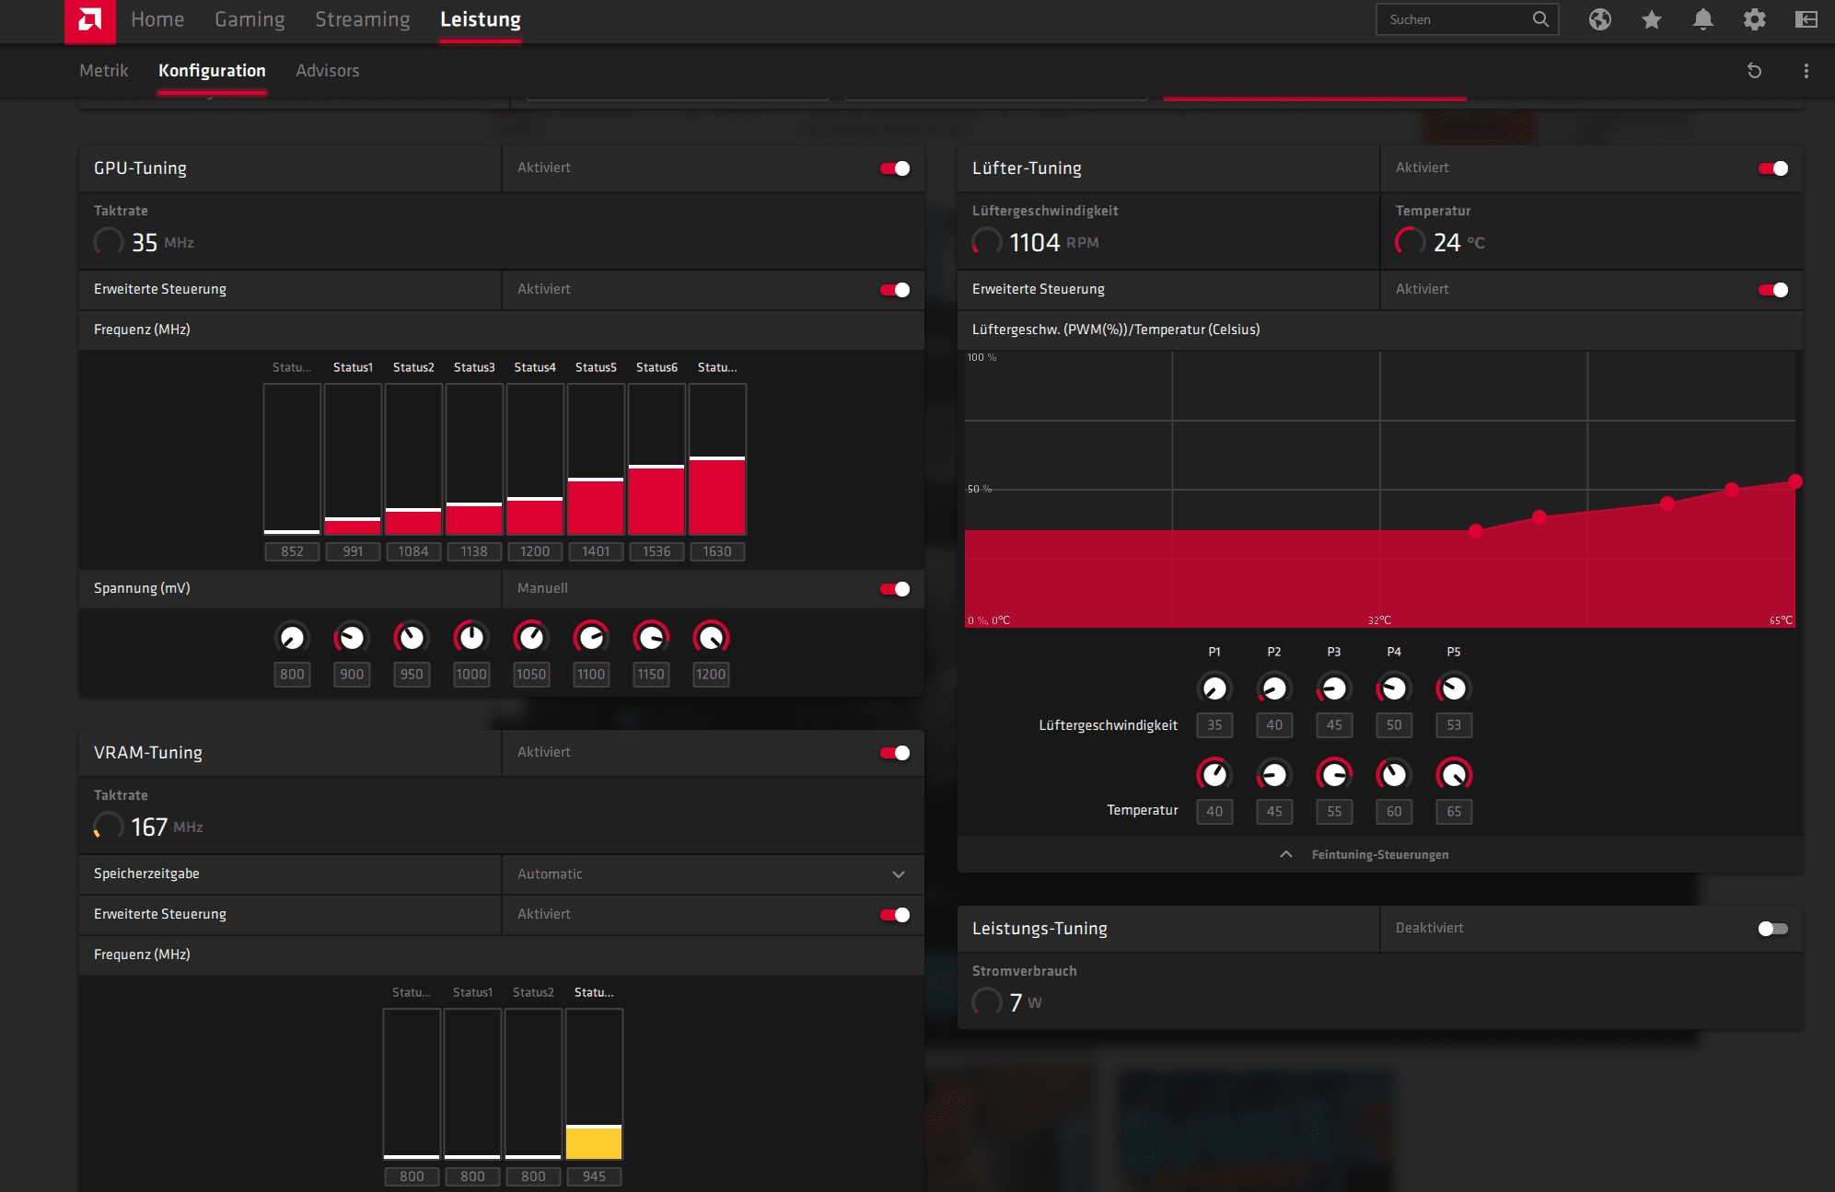Image resolution: width=1835 pixels, height=1192 pixels.
Task: Click the sidebar panel icon
Action: (x=1806, y=19)
